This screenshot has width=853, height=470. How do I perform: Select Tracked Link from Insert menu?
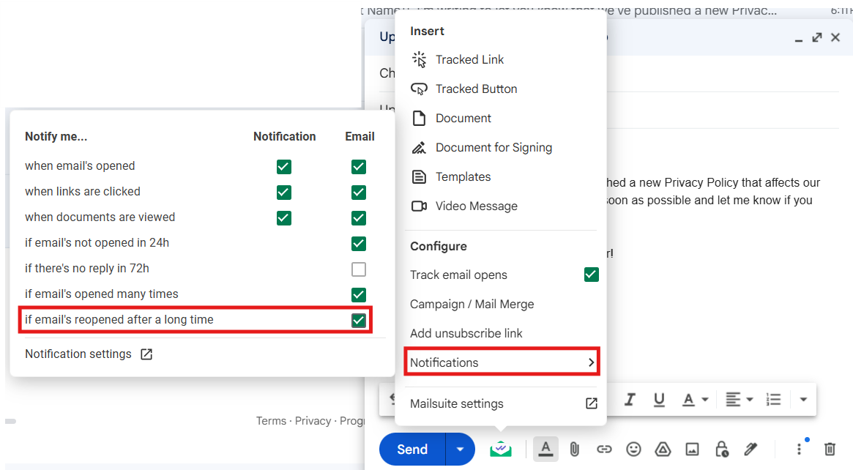469,59
